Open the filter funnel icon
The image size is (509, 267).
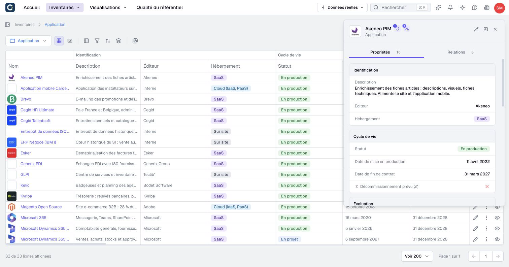click(x=97, y=41)
